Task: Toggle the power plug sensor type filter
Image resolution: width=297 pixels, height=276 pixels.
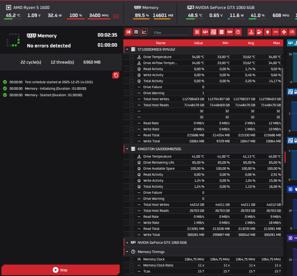Action: coord(268,32)
